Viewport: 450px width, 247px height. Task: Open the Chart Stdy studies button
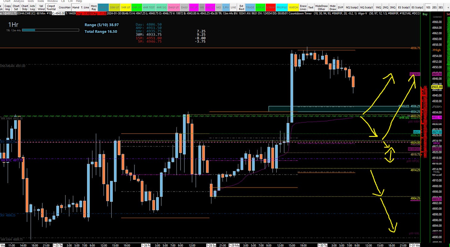(x=25, y=7)
